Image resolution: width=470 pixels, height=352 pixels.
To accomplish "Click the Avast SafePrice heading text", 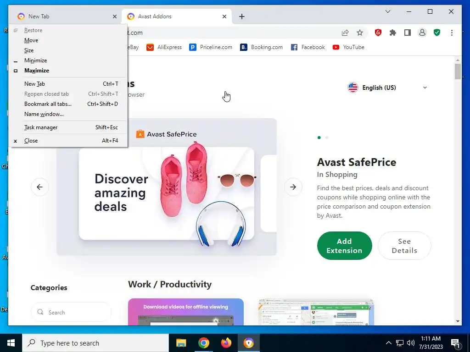I will coord(356,162).
